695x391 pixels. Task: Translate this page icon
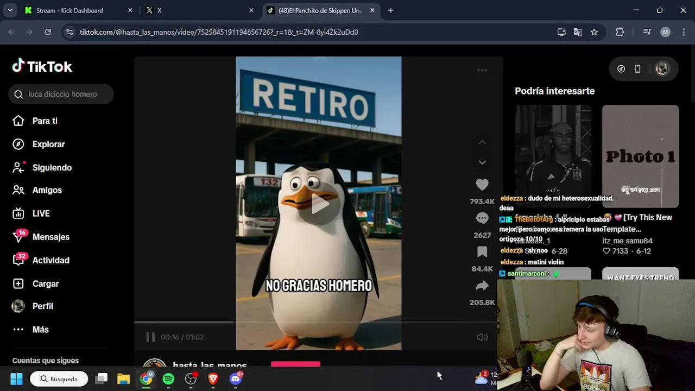coord(578,32)
